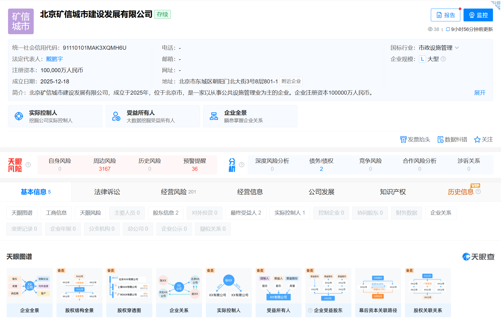Image resolution: width=501 pixels, height=321 pixels.
Task: Switch to the 基本信息 tab
Action: click(36, 192)
